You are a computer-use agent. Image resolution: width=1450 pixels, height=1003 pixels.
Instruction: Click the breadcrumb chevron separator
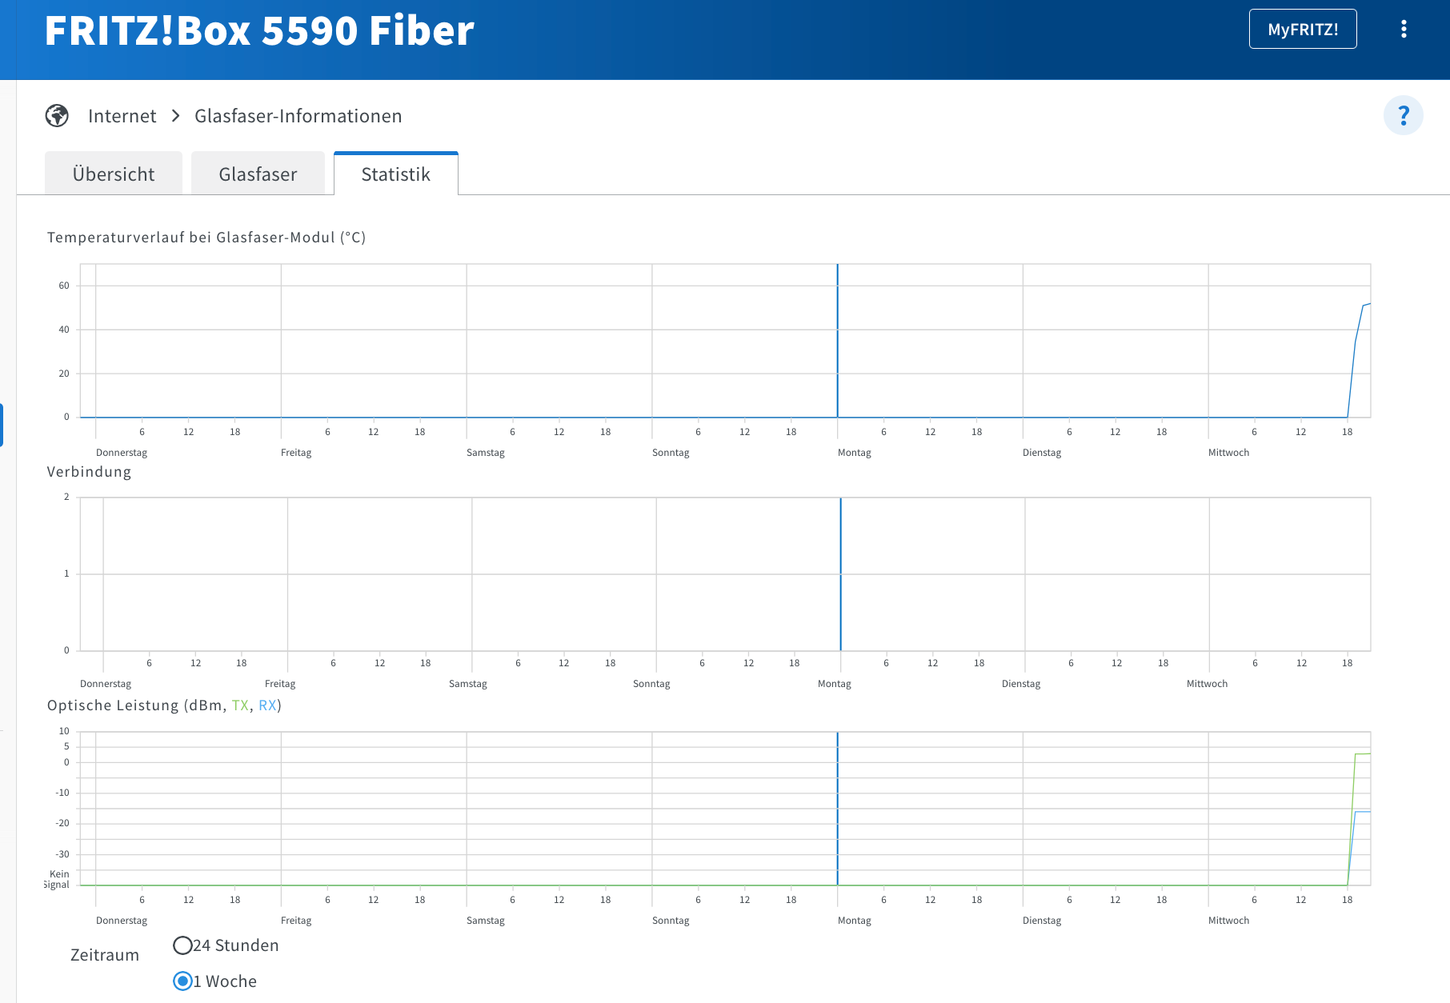[x=175, y=116]
